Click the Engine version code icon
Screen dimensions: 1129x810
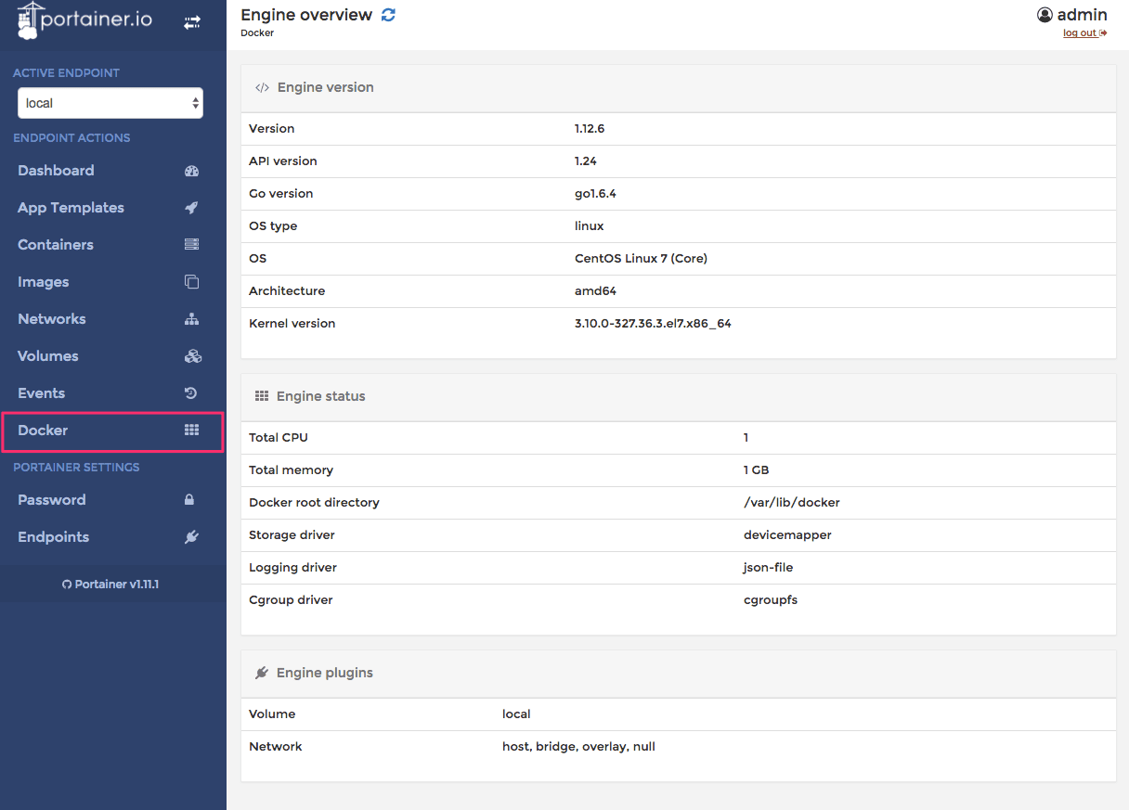262,87
